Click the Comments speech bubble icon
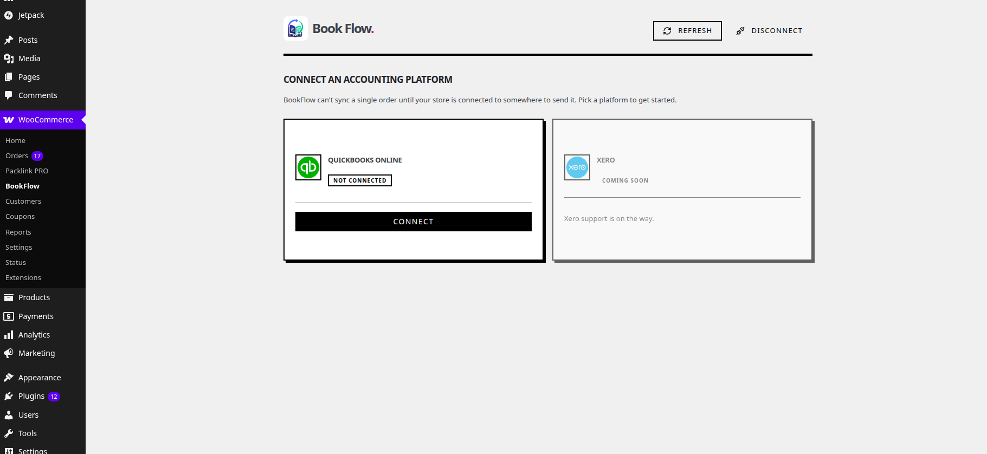The image size is (987, 454). coord(9,95)
